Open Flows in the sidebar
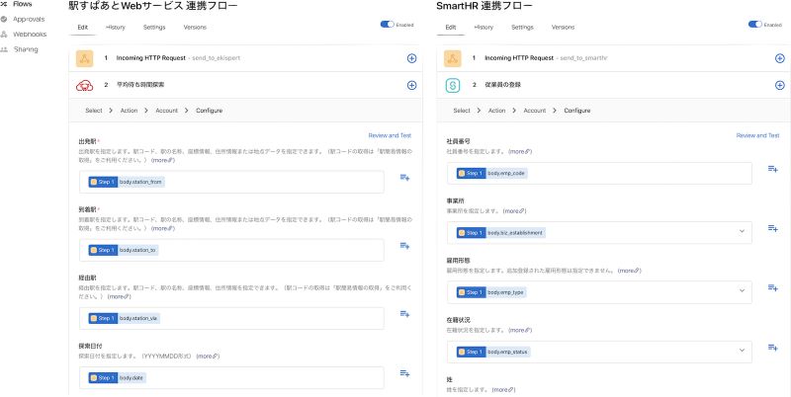This screenshot has height=397, width=791. [x=22, y=4]
